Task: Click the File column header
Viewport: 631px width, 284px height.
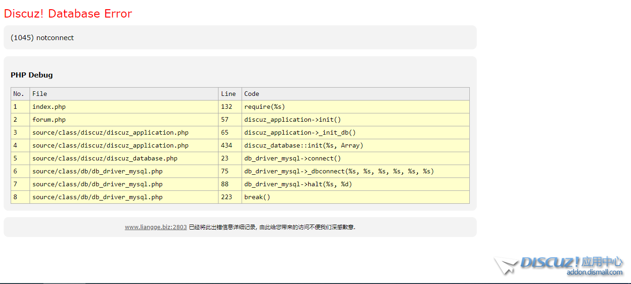Action: (40, 94)
